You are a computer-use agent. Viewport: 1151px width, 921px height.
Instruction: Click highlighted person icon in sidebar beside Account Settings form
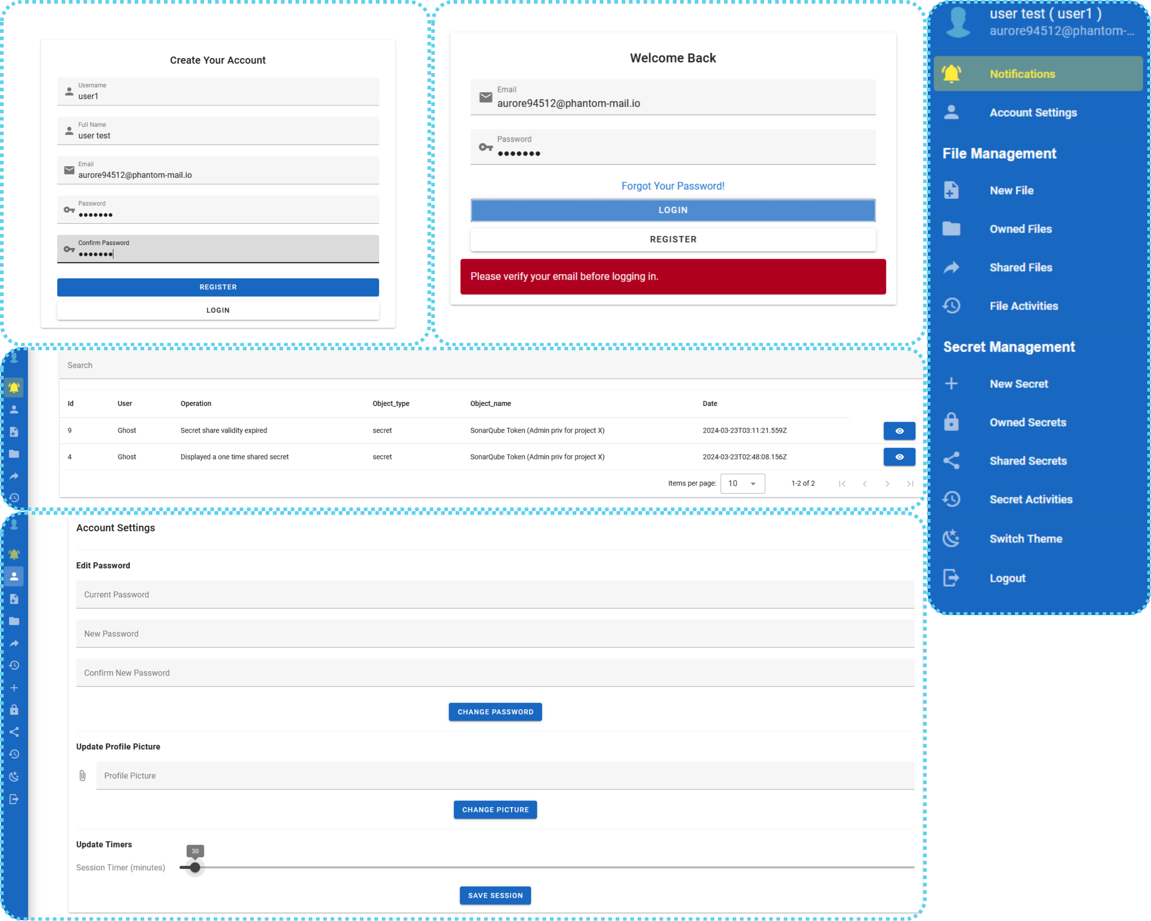point(14,576)
